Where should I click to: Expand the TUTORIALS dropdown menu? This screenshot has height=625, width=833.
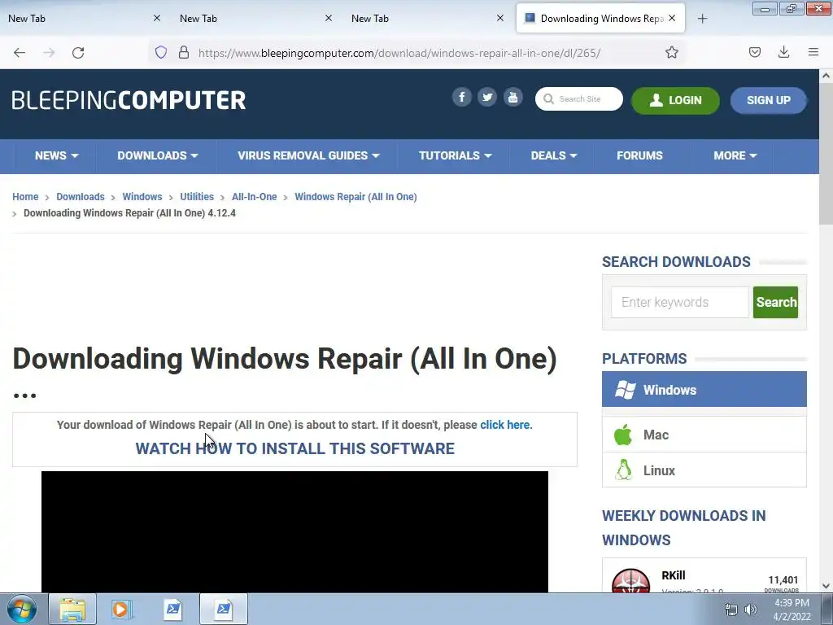[455, 155]
